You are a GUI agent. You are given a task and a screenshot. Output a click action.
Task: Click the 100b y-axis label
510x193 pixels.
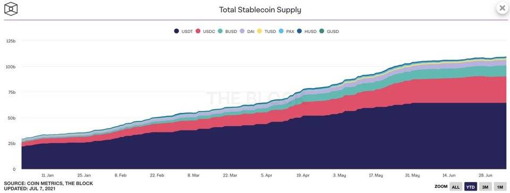click(x=11, y=67)
